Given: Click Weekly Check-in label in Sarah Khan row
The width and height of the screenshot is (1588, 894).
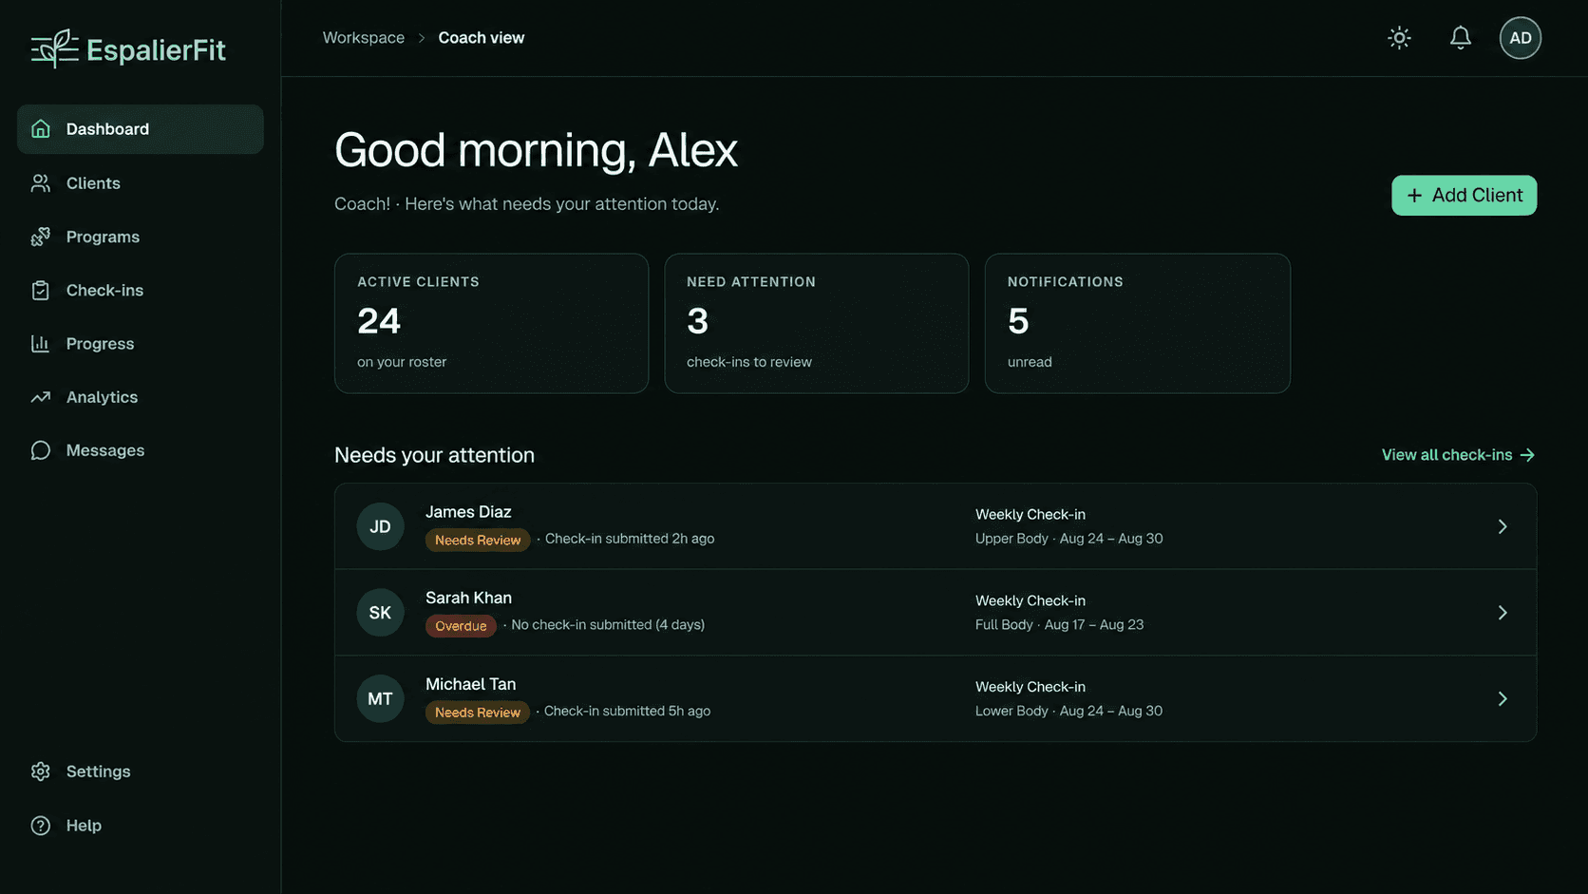Looking at the screenshot, I should 1030,601.
